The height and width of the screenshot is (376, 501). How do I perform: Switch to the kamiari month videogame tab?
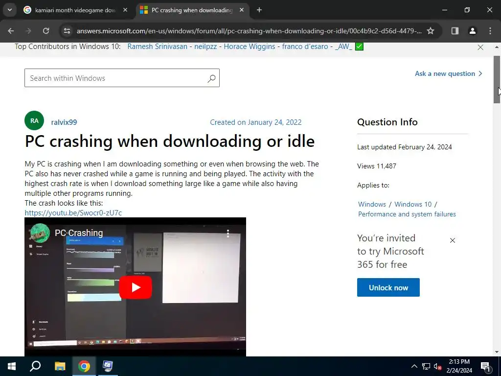(75, 10)
